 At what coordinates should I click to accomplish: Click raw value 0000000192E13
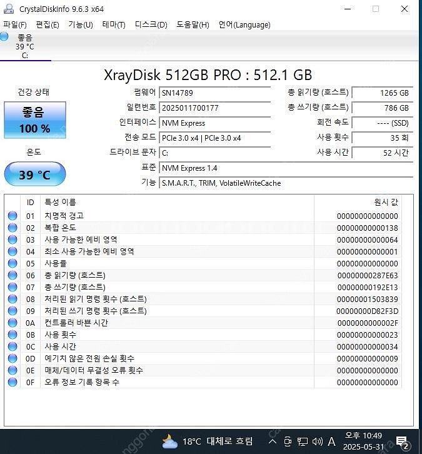tap(368, 287)
